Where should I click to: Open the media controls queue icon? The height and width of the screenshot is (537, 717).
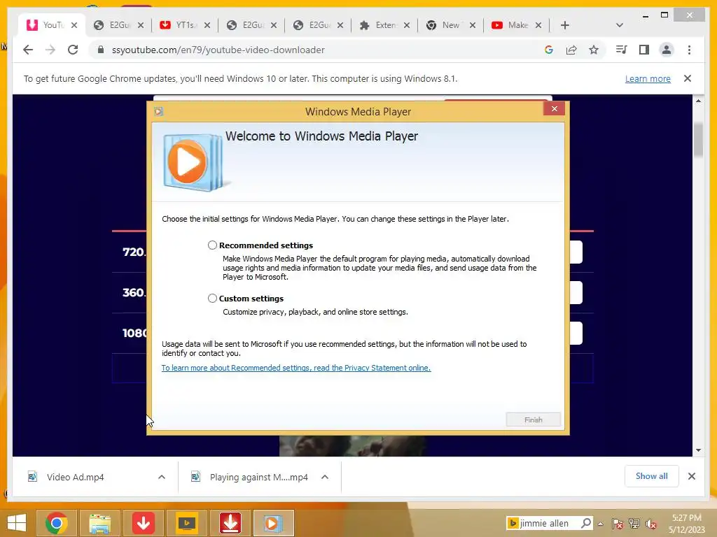point(622,50)
